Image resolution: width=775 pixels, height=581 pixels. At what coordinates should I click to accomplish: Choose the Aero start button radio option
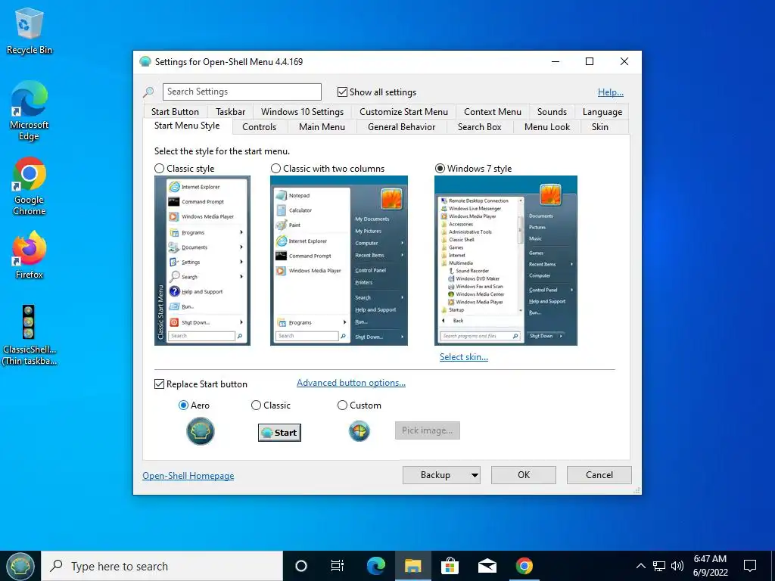click(183, 405)
